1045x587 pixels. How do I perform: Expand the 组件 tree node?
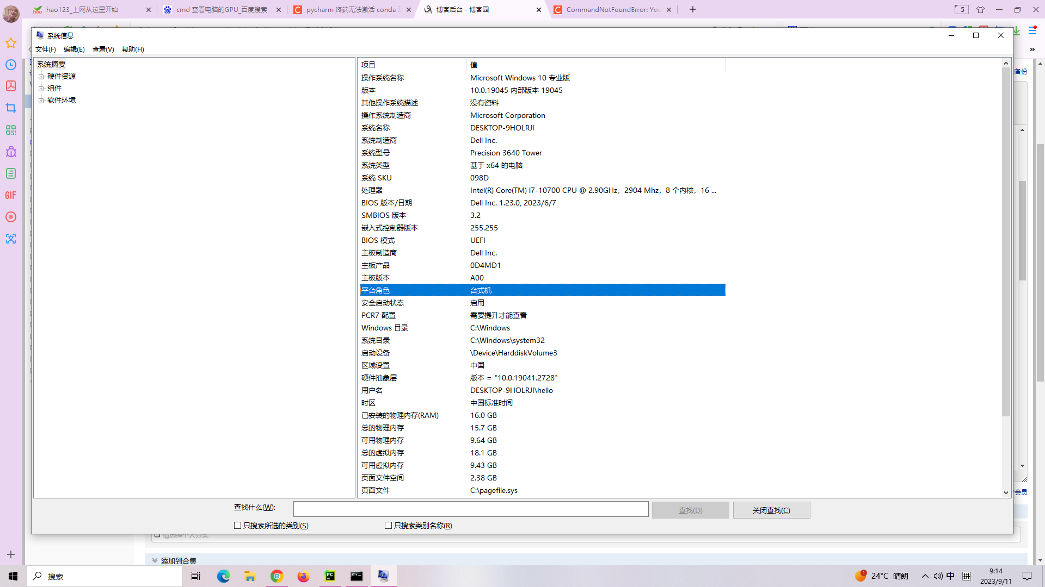pyautogui.click(x=41, y=89)
